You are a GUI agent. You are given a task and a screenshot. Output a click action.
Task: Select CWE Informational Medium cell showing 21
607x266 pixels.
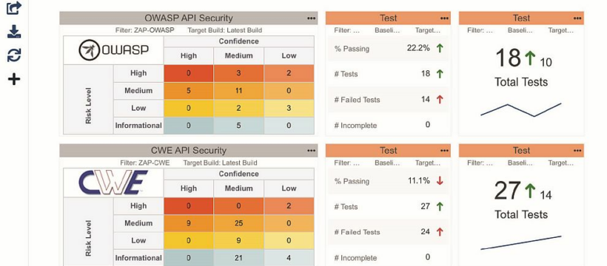point(238,257)
